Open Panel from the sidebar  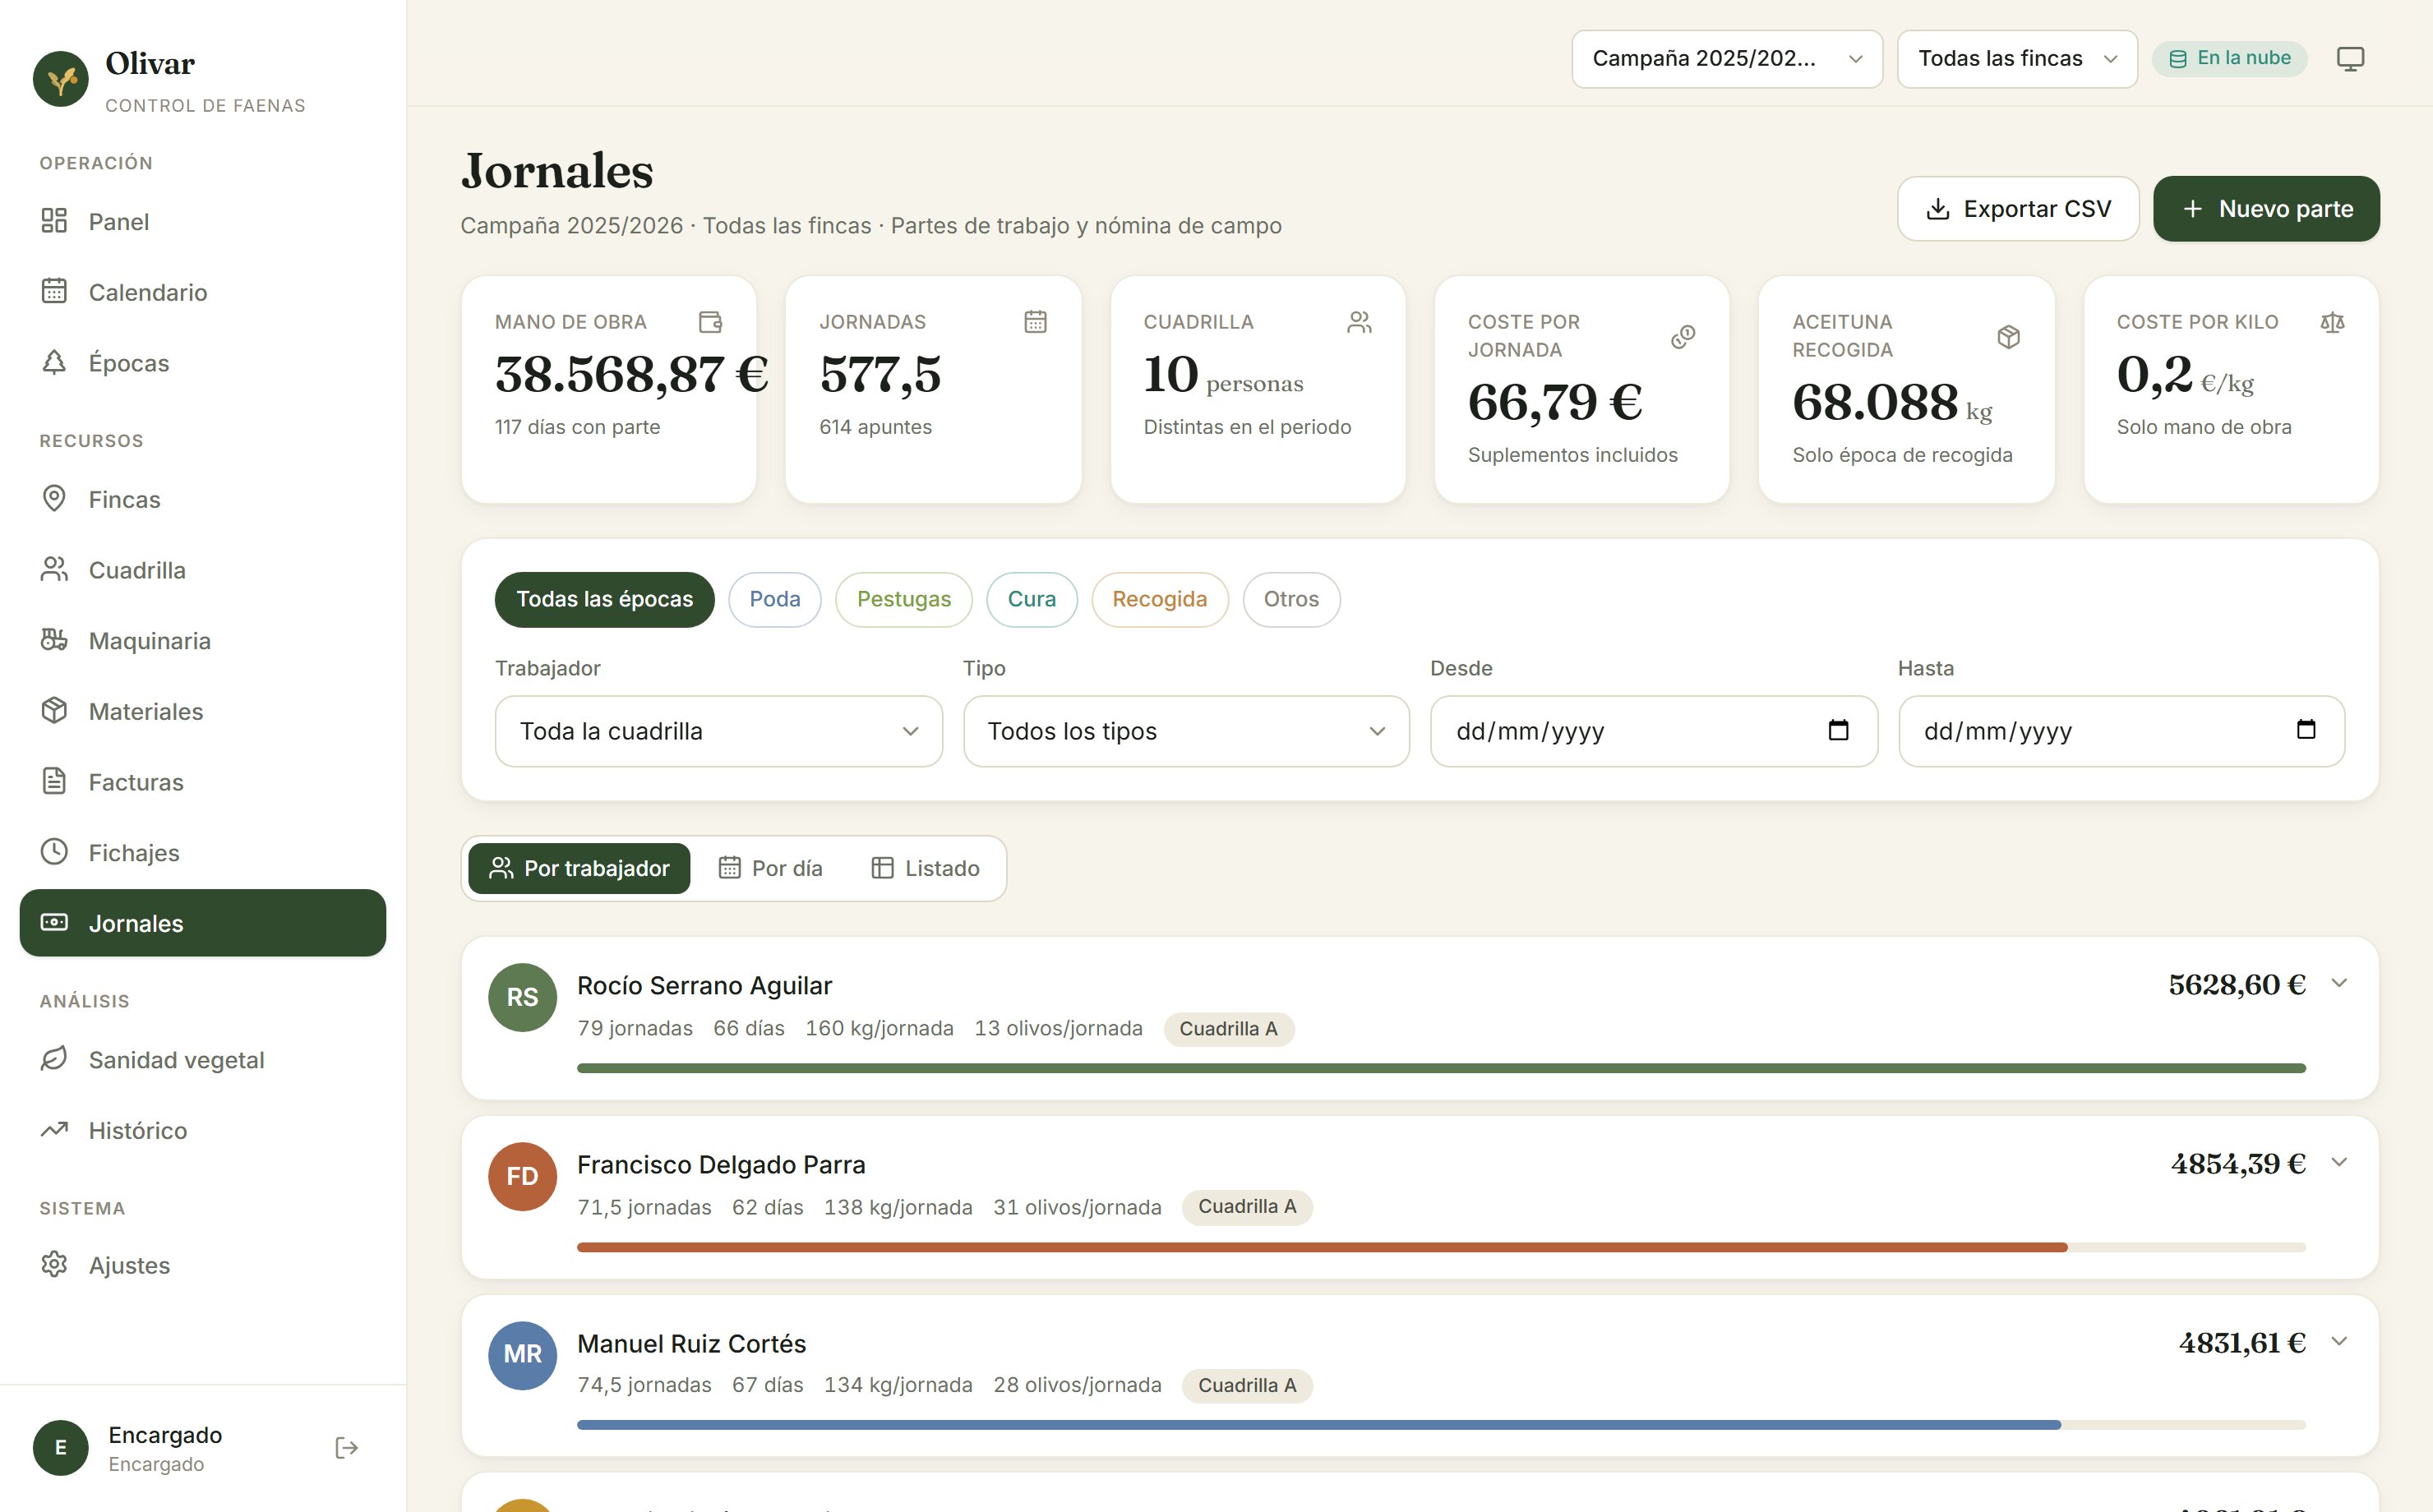pyautogui.click(x=203, y=221)
